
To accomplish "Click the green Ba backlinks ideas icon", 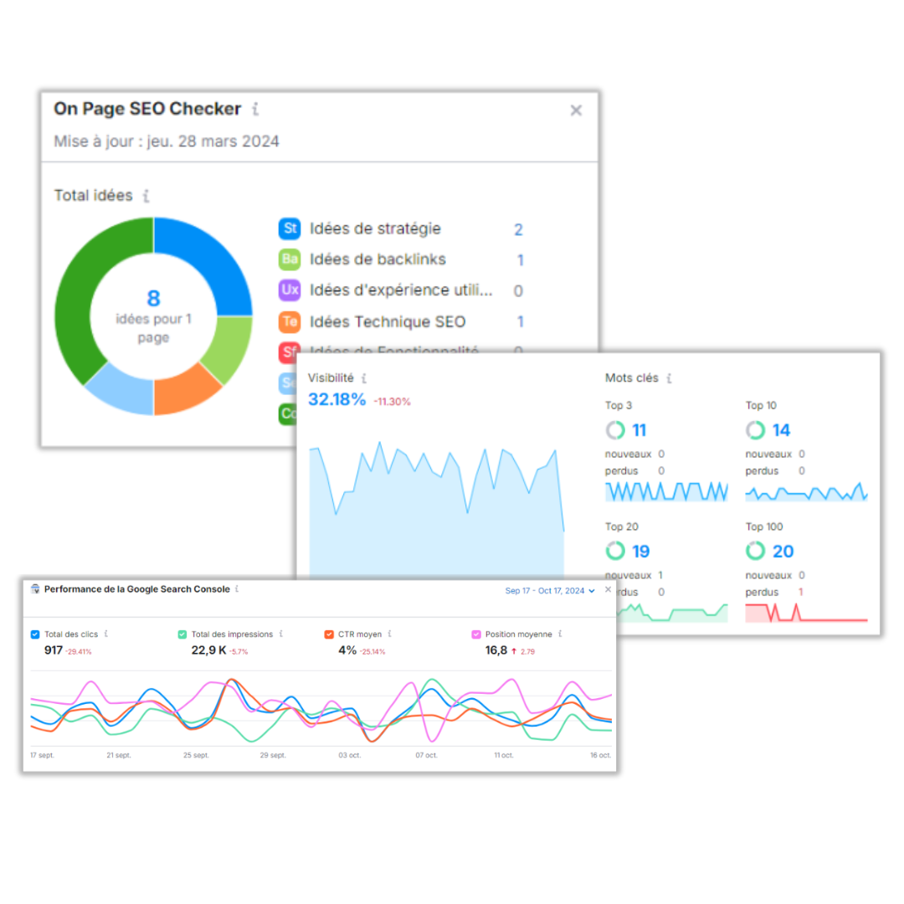I will pos(290,259).
